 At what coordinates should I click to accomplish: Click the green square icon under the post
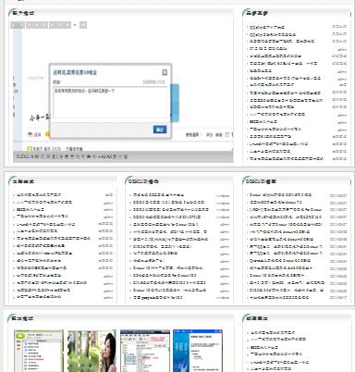pos(30,149)
